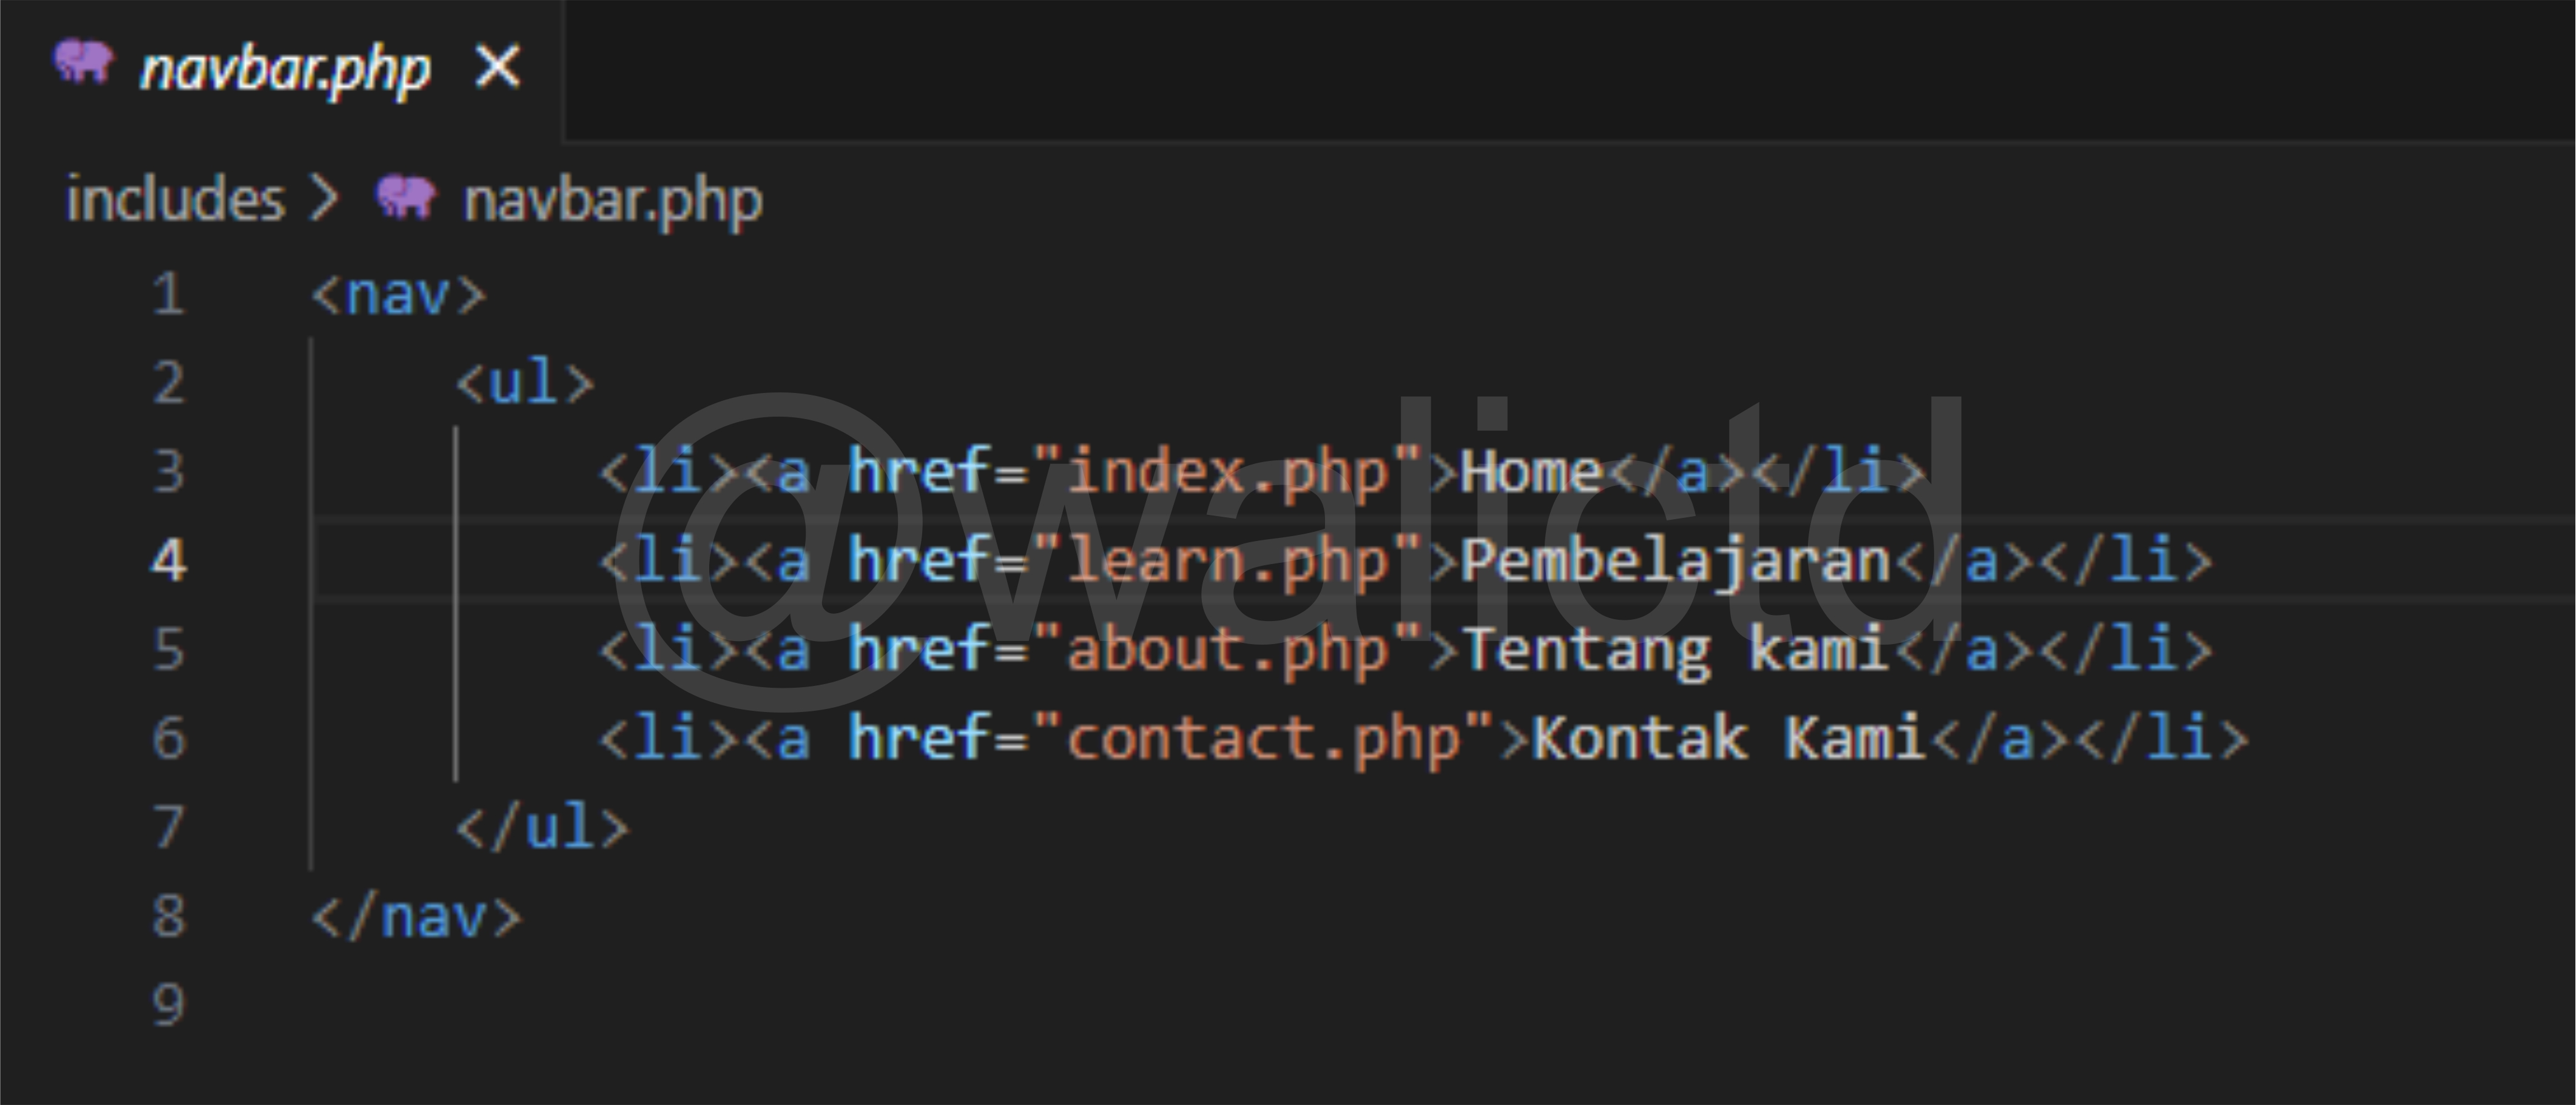Image resolution: width=2576 pixels, height=1105 pixels.
Task: Expand breadcrumb chevron after includes
Action: (325, 199)
